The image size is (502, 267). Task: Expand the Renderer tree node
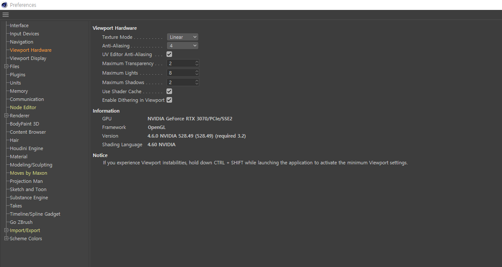(6, 116)
